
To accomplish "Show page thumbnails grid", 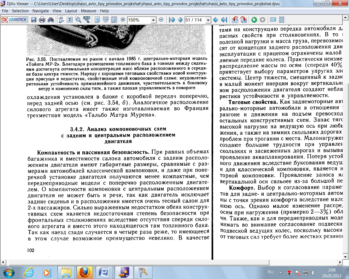I will click(x=282, y=20).
